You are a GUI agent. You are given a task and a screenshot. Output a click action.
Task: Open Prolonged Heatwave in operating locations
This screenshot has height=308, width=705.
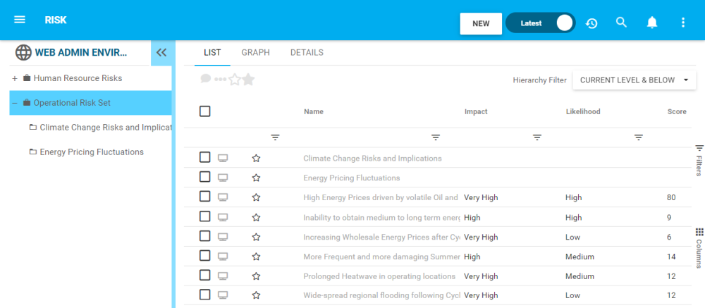(379, 276)
